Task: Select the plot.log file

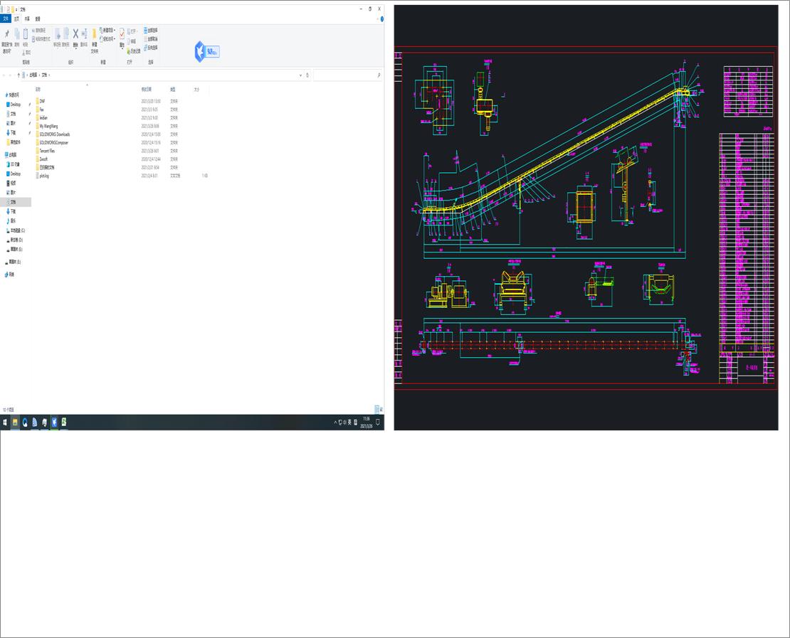Action: [x=44, y=176]
